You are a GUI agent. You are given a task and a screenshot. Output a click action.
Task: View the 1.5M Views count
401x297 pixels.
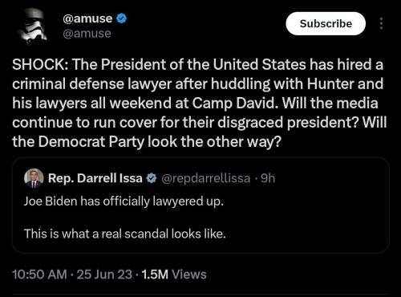(x=174, y=275)
